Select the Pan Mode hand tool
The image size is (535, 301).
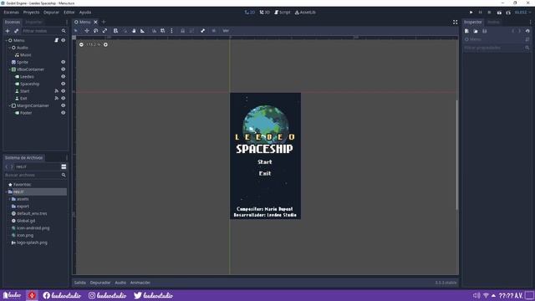[x=134, y=31]
